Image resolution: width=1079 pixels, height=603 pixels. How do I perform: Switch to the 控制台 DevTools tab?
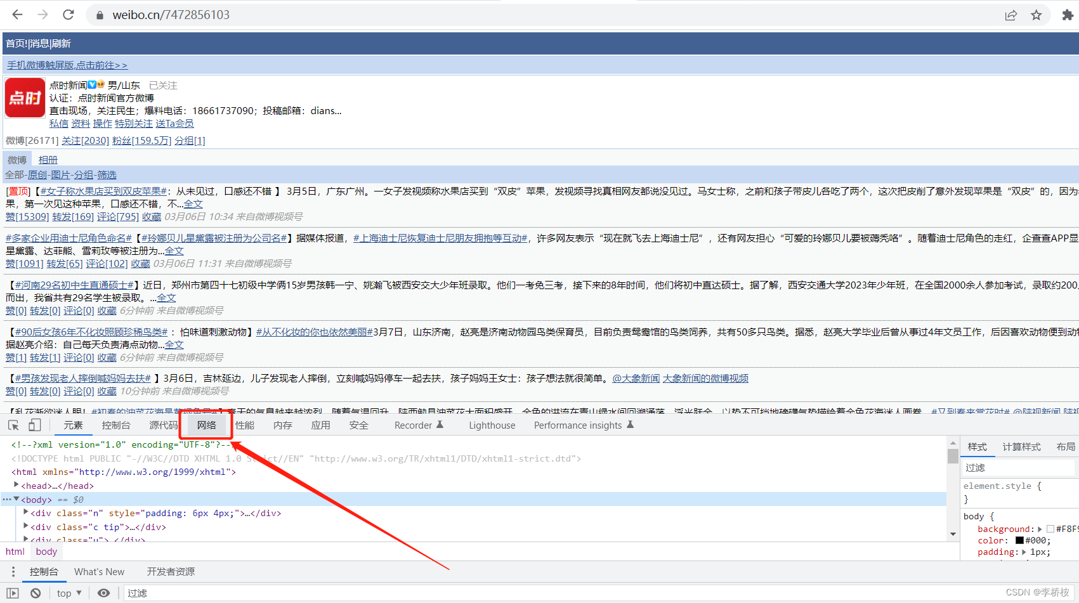pyautogui.click(x=116, y=425)
